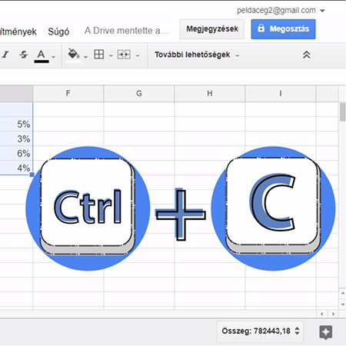Open fill color dropdown arrow

click(85, 57)
